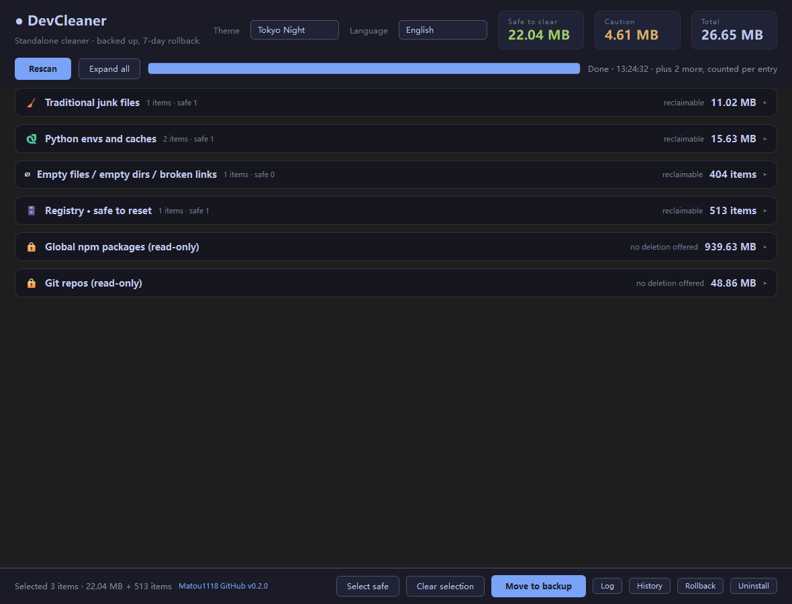Click the 11.02 MB reclaimable value
The height and width of the screenshot is (604, 792).
(734, 103)
